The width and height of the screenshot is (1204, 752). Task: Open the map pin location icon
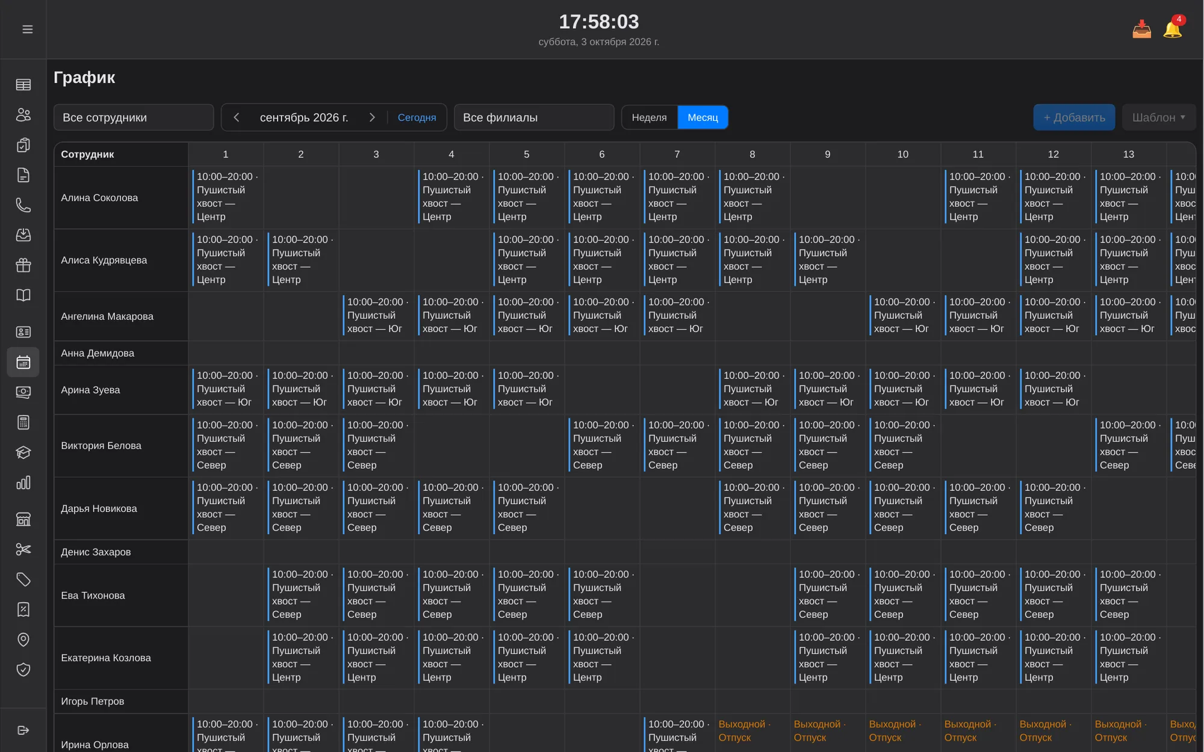pyautogui.click(x=23, y=640)
